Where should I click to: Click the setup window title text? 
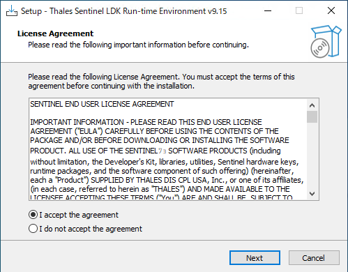click(x=123, y=11)
